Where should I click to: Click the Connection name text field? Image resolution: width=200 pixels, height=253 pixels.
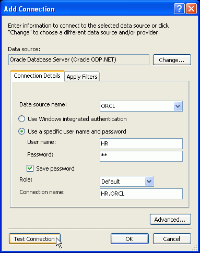[141, 194]
